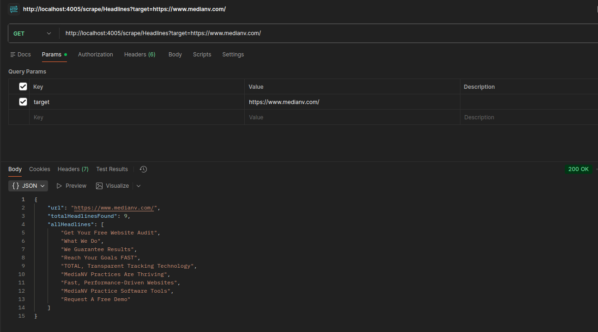
Task: Uncheck the target param checkbox
Action: [23, 102]
